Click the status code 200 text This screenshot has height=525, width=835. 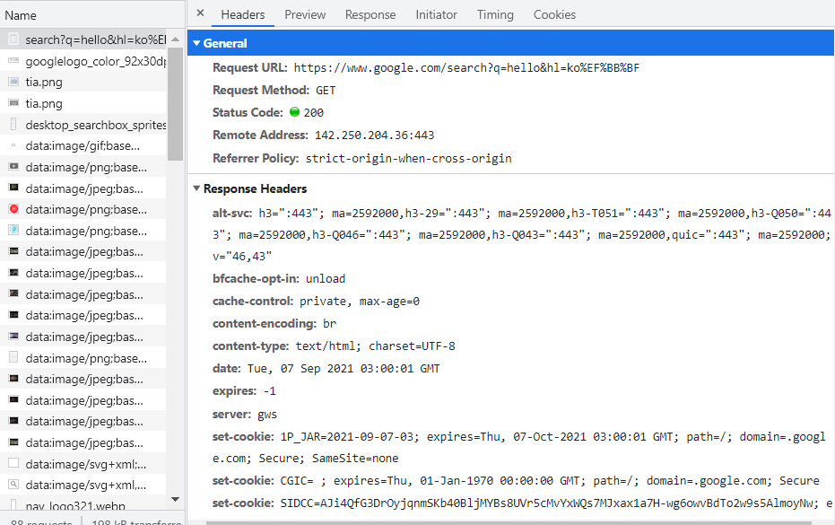click(314, 112)
